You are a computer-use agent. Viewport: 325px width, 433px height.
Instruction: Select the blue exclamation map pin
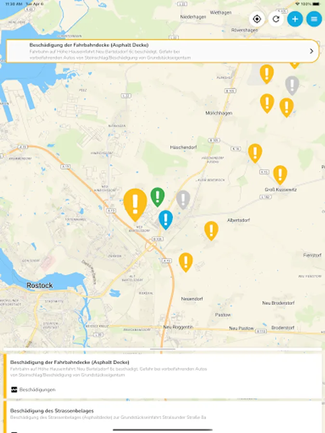(x=166, y=220)
